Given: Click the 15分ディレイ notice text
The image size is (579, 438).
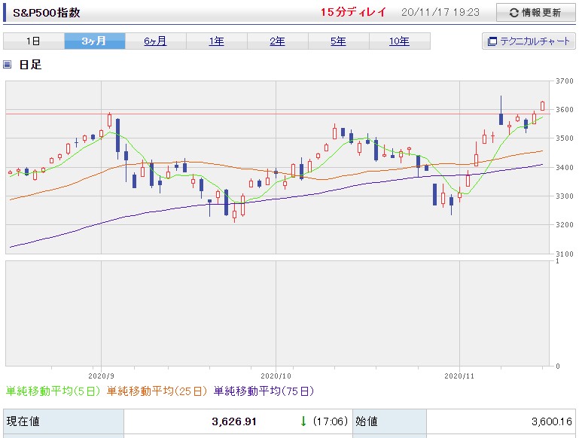Looking at the screenshot, I should coord(353,12).
